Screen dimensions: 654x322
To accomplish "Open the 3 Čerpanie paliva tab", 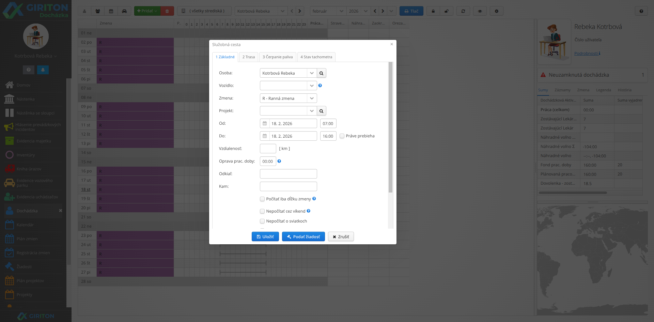I will pyautogui.click(x=277, y=57).
